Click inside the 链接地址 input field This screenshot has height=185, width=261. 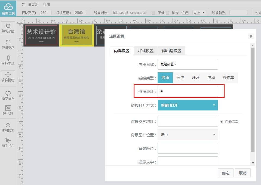pyautogui.click(x=188, y=92)
